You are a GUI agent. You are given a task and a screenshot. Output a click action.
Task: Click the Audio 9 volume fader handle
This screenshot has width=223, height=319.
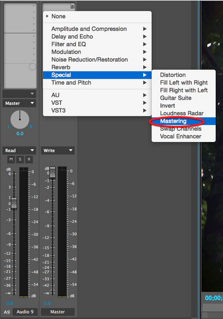(14, 203)
